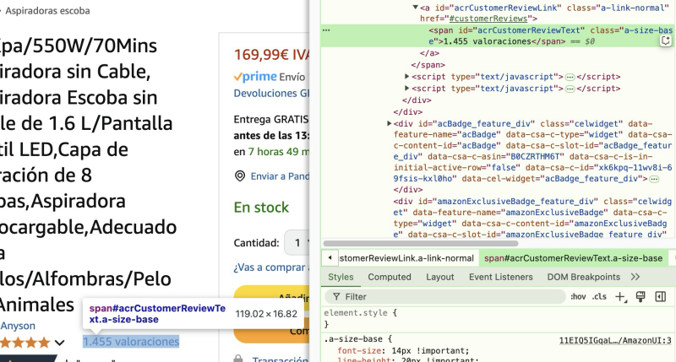Viewport: 676px width, 362px height.
Task: Select stomerReviewLink.a-link-normal breadcrumb
Action: tap(406, 258)
